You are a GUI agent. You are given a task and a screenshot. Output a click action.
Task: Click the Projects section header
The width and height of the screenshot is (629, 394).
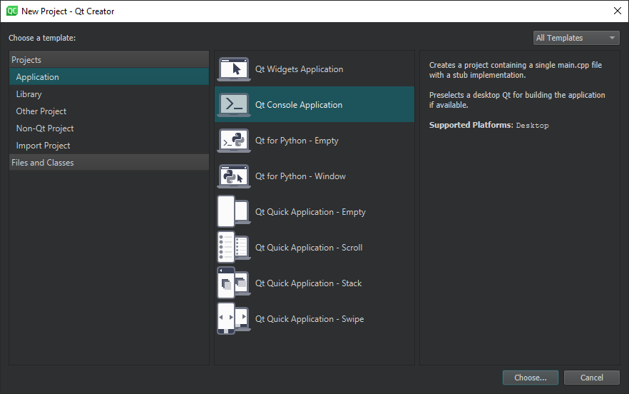108,59
